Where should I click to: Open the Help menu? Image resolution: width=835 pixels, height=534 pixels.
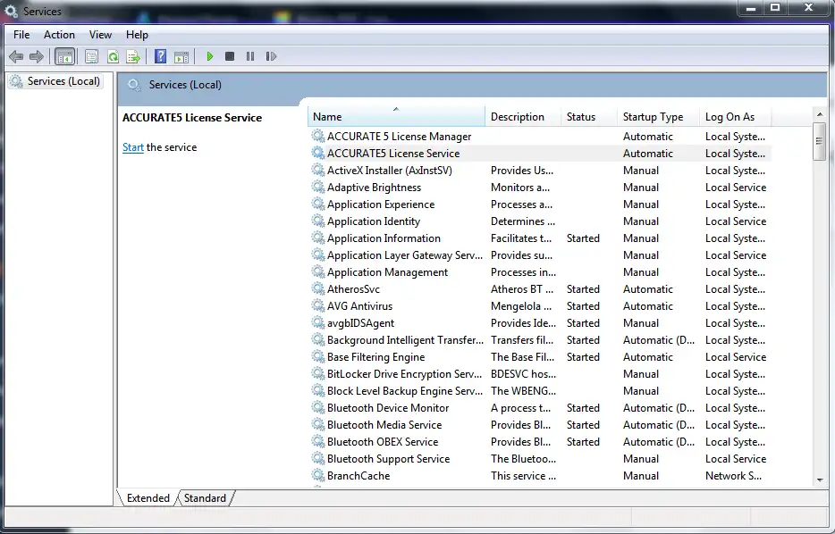(x=137, y=35)
